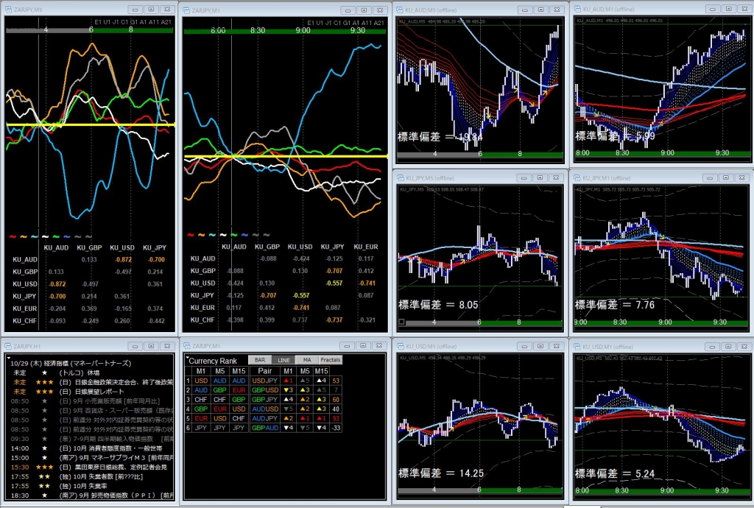Click the KU_USD,M5 chart window icon

pyautogui.click(x=400, y=346)
